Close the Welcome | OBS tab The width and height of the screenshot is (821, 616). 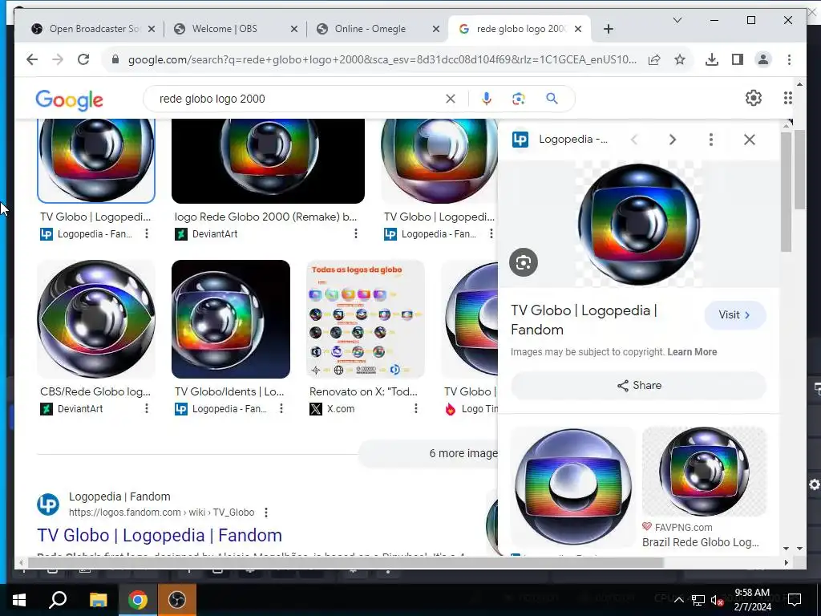click(x=293, y=29)
